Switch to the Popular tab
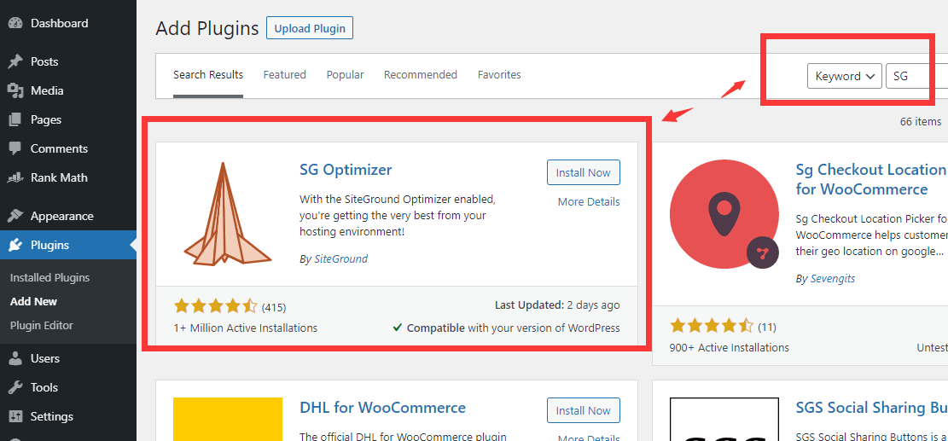Image resolution: width=948 pixels, height=441 pixels. [x=346, y=75]
